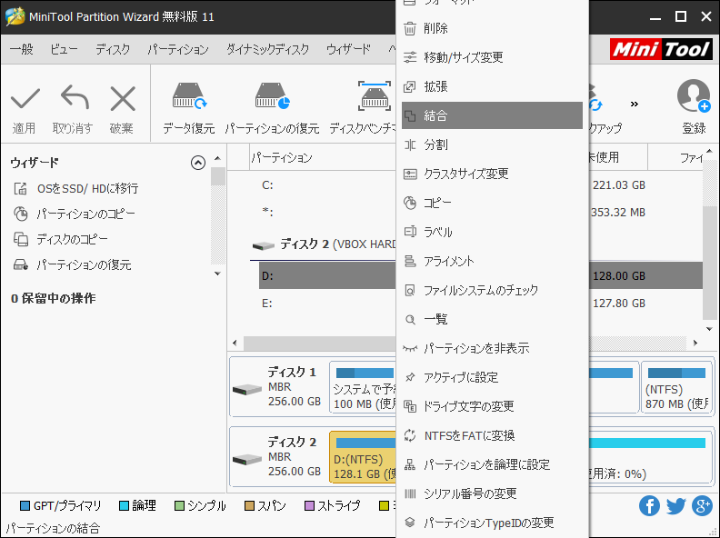The height and width of the screenshot is (538, 720).
Task: Choose 一覧 from context menu
Action: click(492, 319)
